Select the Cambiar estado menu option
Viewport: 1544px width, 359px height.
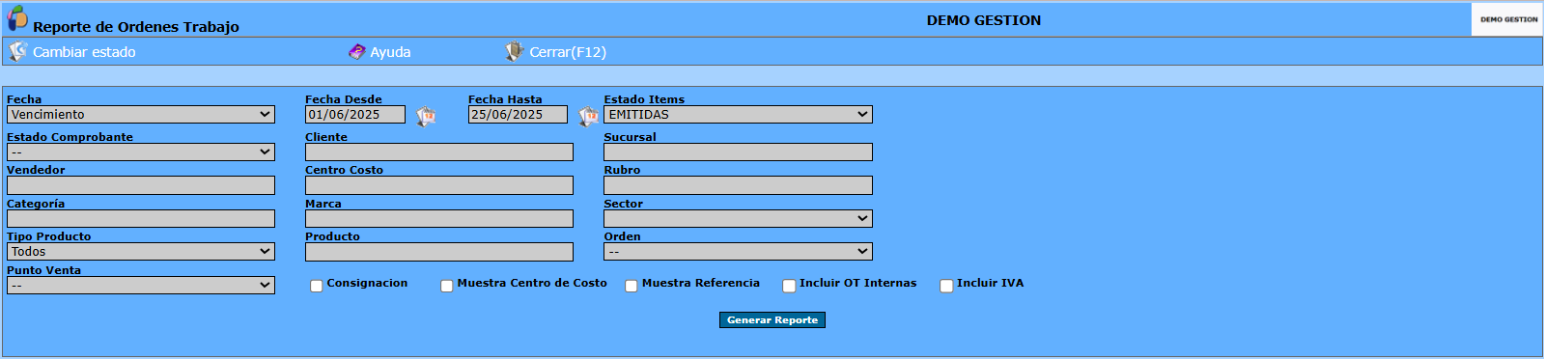(x=84, y=52)
